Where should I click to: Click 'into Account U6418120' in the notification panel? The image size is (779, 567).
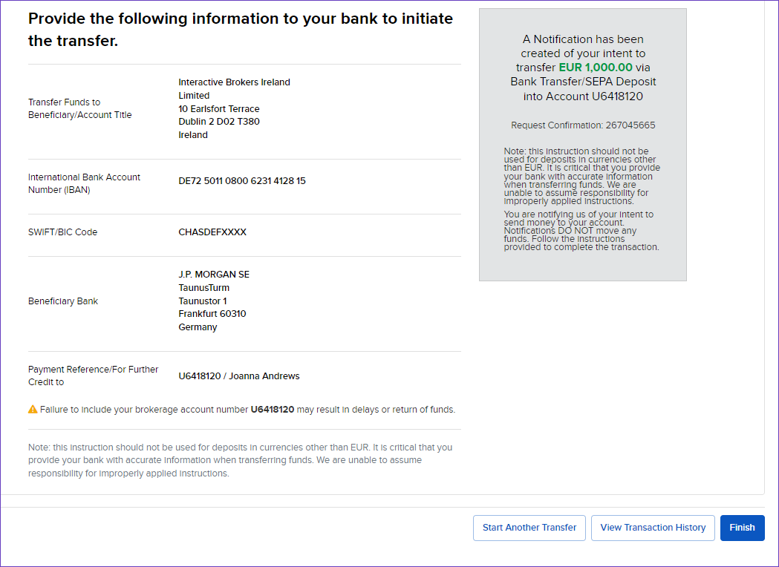pyautogui.click(x=583, y=96)
